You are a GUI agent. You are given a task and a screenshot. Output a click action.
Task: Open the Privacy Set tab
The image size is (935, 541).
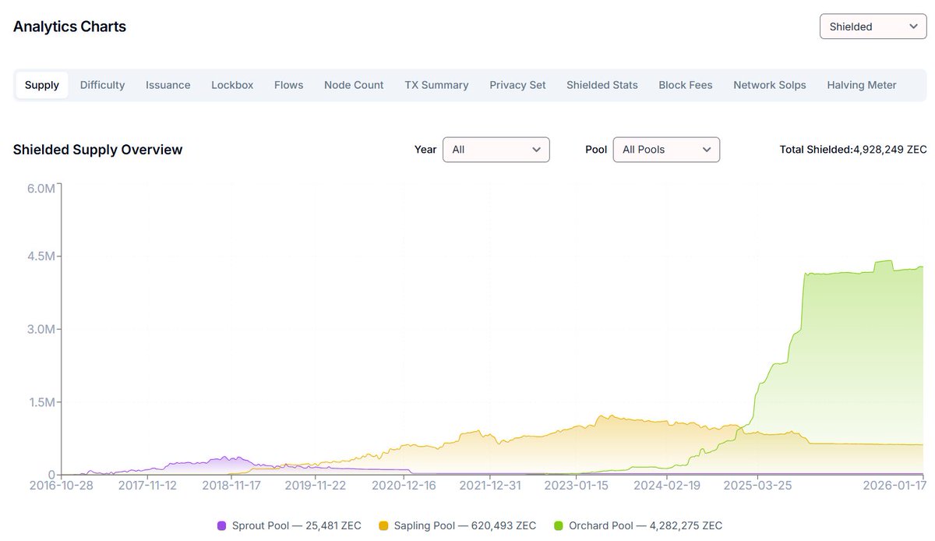pos(517,85)
